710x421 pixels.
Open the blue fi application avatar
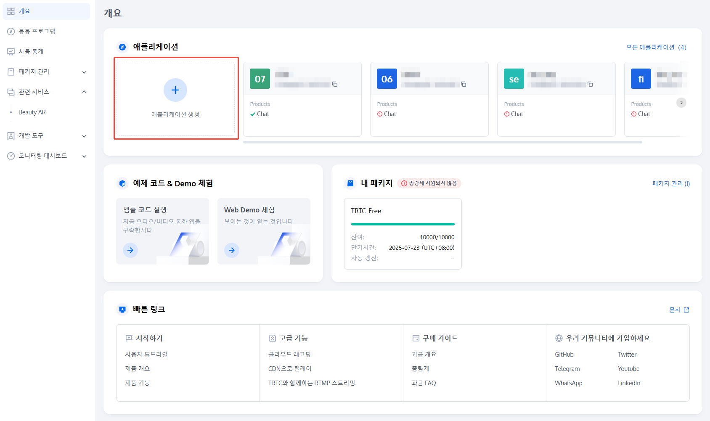tap(641, 79)
